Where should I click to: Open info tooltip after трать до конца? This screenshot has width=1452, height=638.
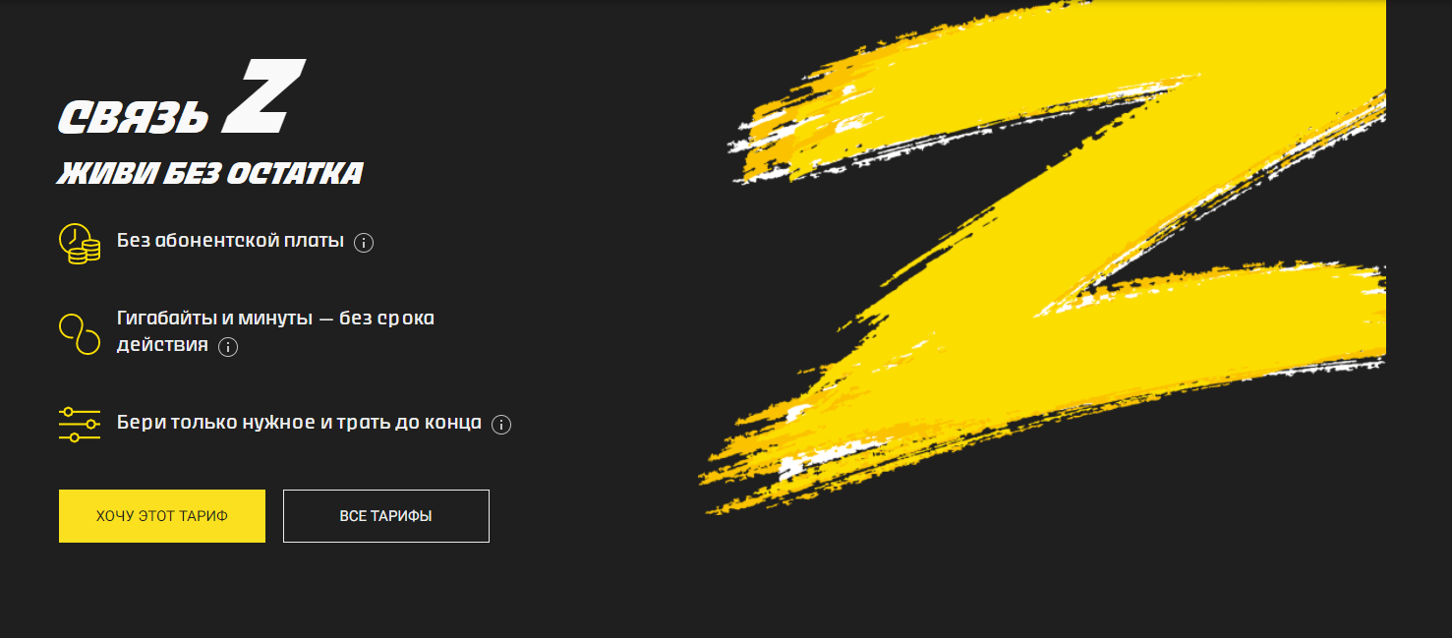[501, 425]
